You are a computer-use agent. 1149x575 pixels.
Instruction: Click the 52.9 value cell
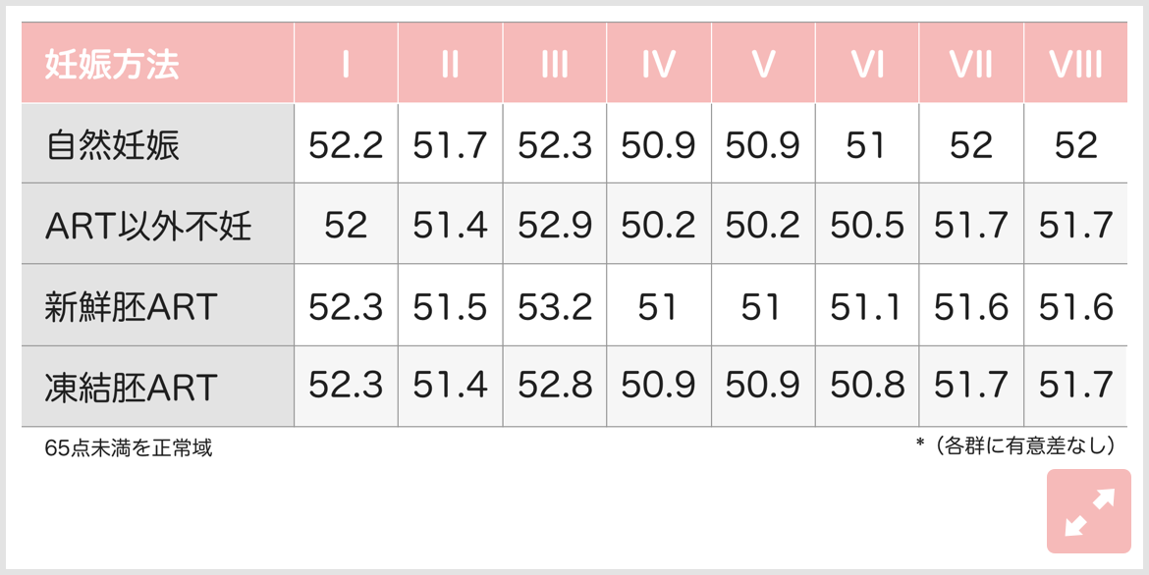click(555, 227)
